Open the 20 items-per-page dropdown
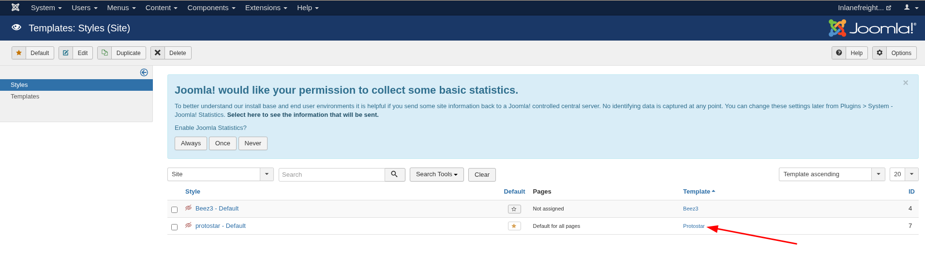This screenshot has height=267, width=925. [x=904, y=174]
